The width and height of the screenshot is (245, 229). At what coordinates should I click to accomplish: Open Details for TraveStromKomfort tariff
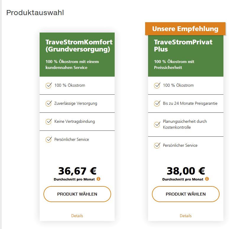click(77, 216)
